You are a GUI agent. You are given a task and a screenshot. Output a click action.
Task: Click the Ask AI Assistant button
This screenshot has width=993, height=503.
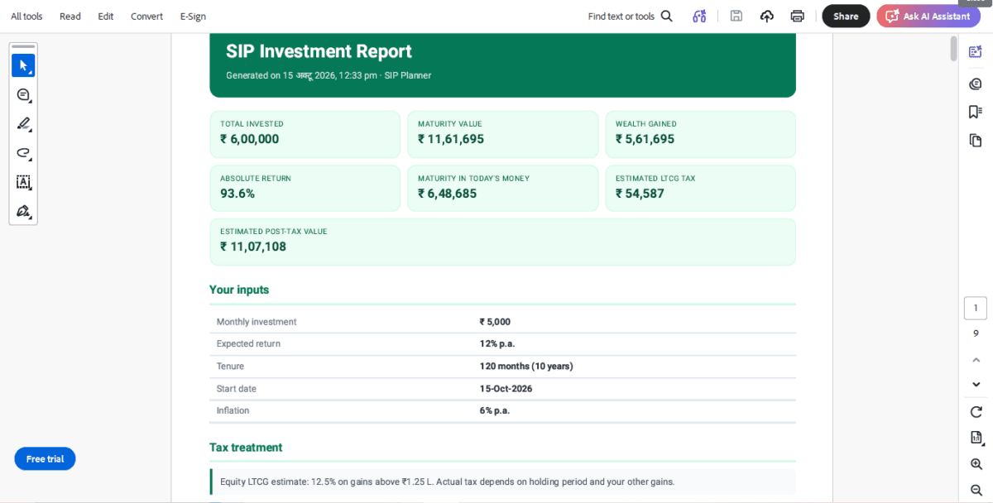928,16
